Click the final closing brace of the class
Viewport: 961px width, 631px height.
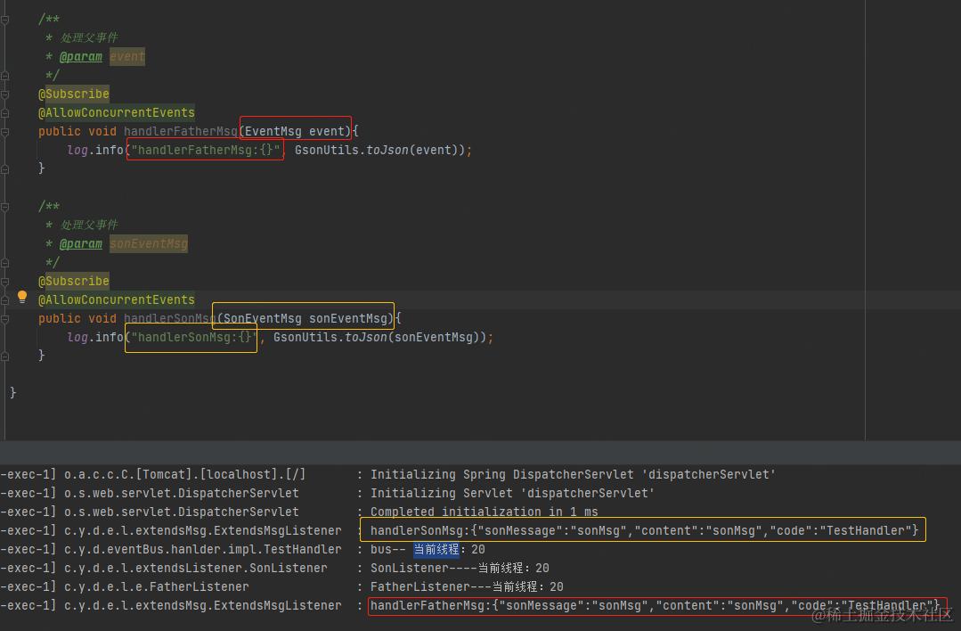tap(12, 392)
